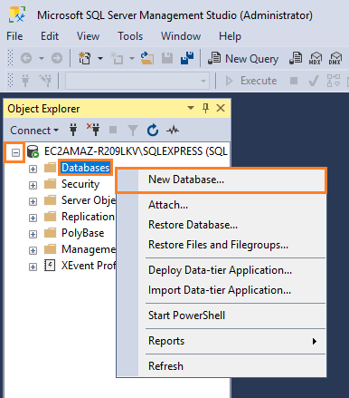Click the DMX query icon
Image resolution: width=349 pixels, height=398 pixels.
pyautogui.click(x=335, y=58)
